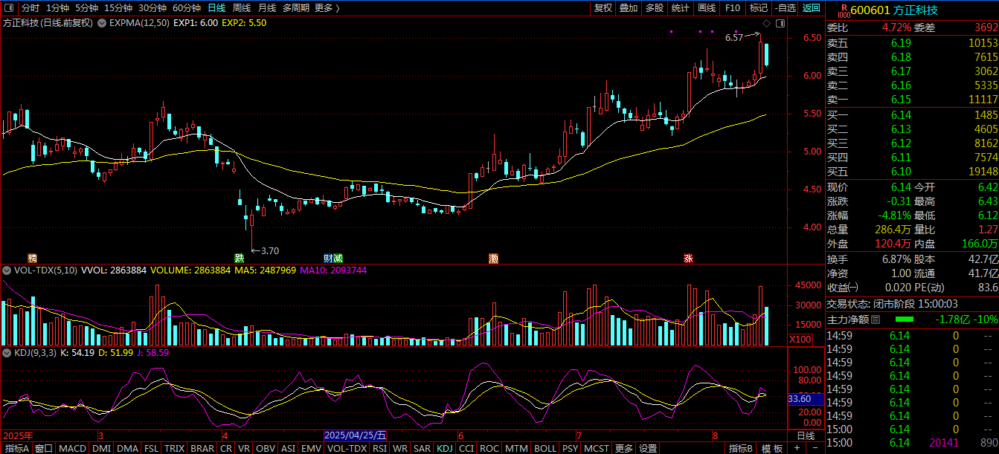Click the 卖一 price 6.15
The width and height of the screenshot is (999, 454).
[x=901, y=100]
